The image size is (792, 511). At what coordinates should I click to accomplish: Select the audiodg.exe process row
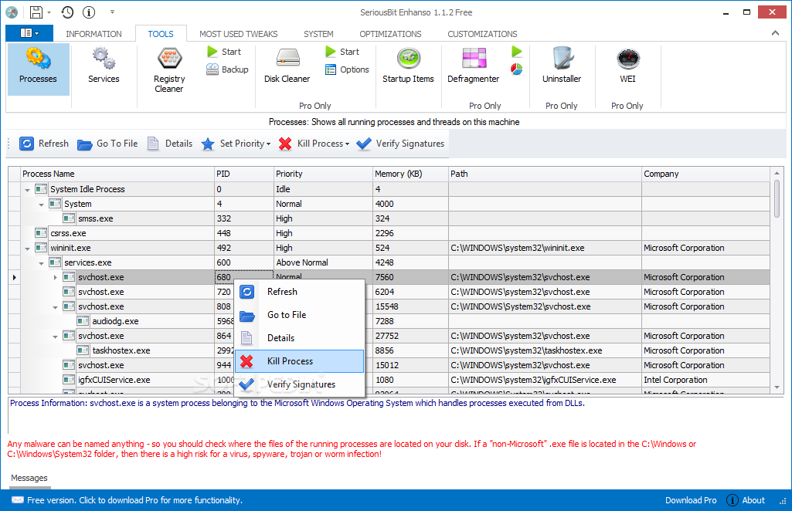point(389,321)
